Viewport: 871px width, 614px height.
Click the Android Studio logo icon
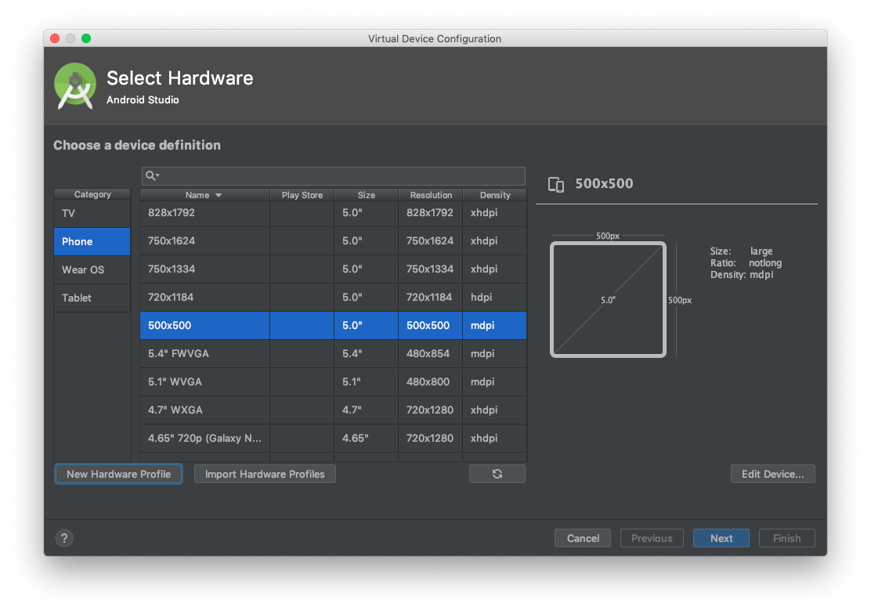point(75,86)
